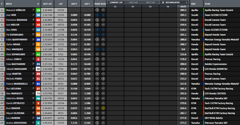The width and height of the screenshot is (240, 125).
Task: Click Brad Binder's yellow hard rear tyre icon
Action: (103, 108)
